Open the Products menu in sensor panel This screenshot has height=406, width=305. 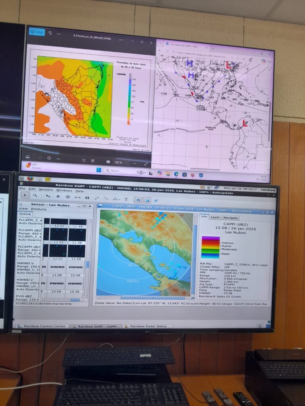[39, 209]
